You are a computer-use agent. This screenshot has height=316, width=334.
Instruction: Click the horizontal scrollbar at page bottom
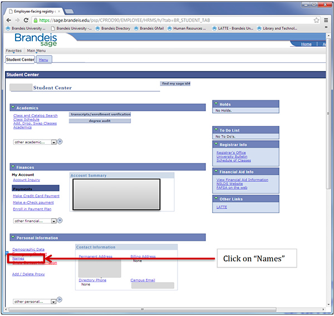pyautogui.click(x=143, y=309)
